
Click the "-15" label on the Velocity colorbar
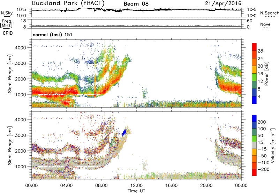(x=262, y=149)
